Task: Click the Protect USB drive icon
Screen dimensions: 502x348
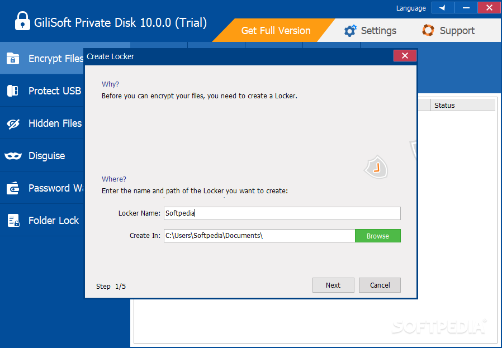Action: [x=13, y=91]
